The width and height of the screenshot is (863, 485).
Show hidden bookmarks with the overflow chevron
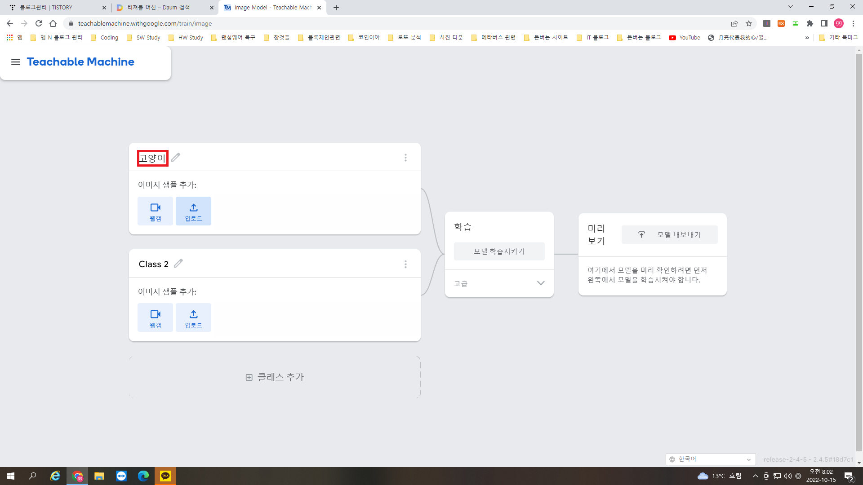coord(807,38)
